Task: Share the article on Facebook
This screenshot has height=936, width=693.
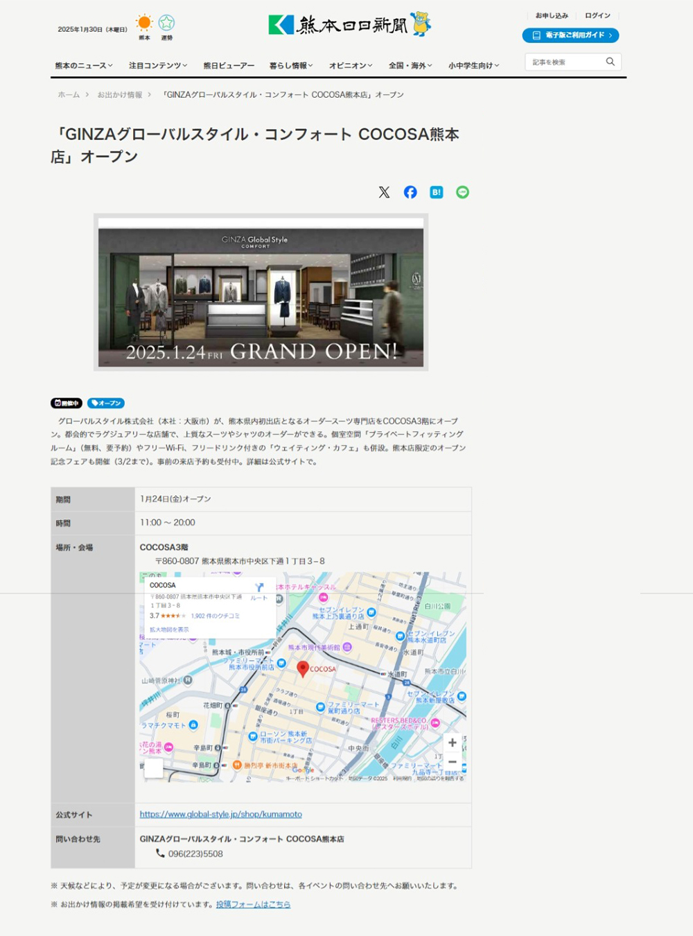Action: click(x=410, y=192)
